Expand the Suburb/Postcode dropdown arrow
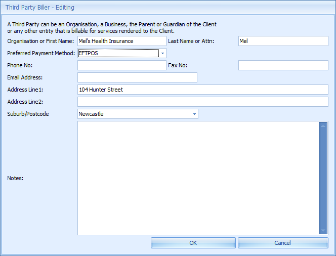 pos(194,114)
